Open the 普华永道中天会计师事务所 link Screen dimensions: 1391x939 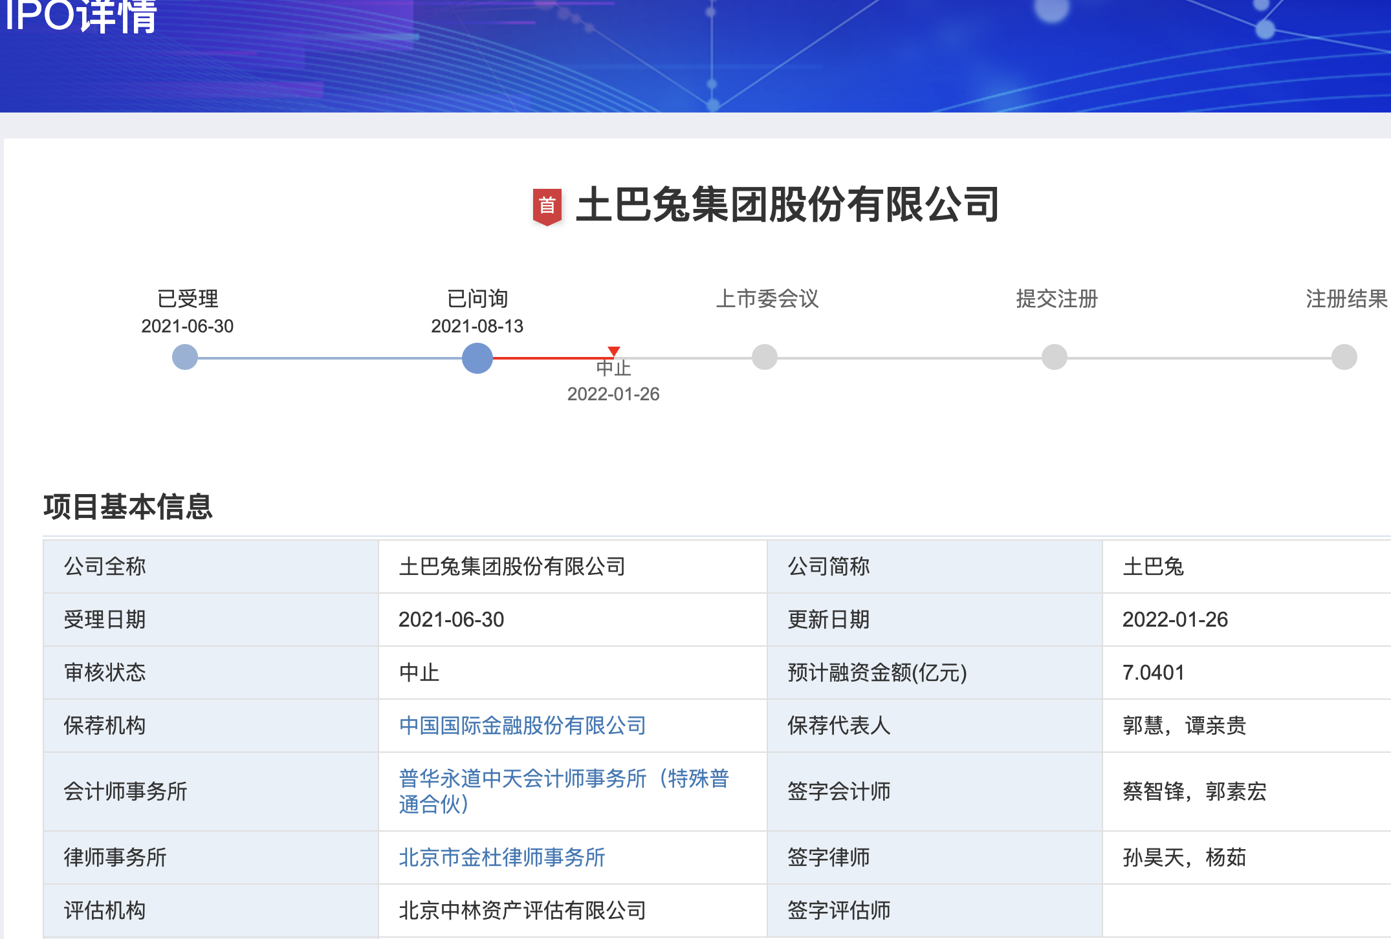pyautogui.click(x=564, y=791)
